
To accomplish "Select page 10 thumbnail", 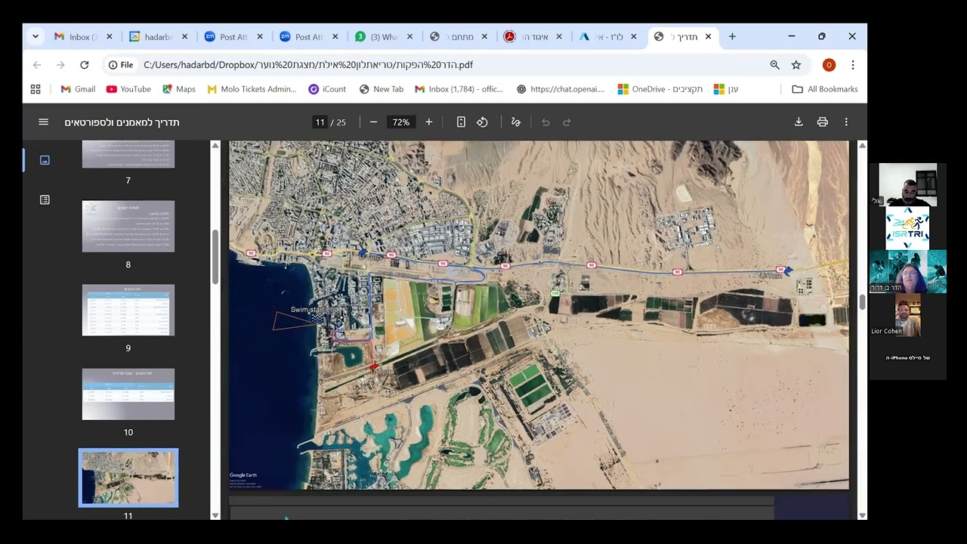I will 128,394.
